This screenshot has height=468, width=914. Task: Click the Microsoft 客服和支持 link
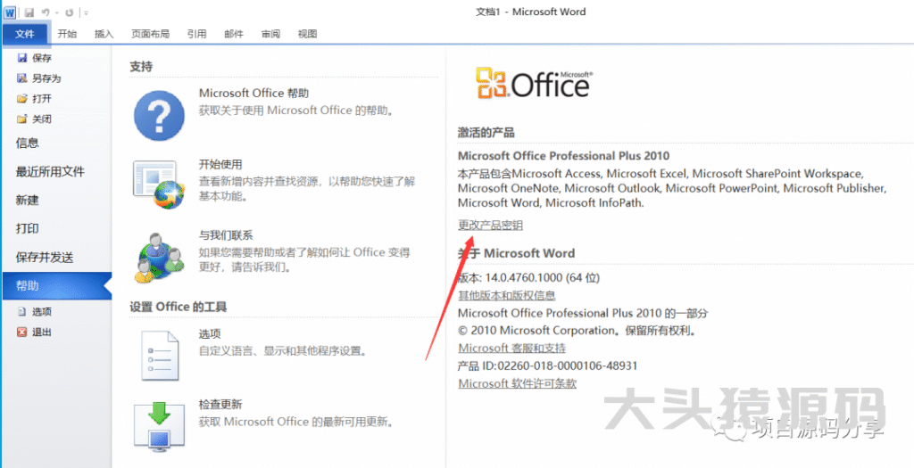pyautogui.click(x=511, y=348)
